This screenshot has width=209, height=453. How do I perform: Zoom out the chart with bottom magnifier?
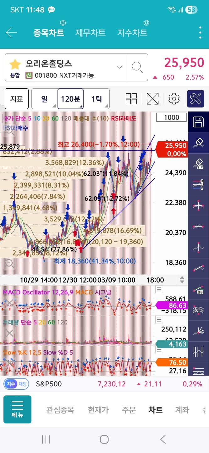click(9, 264)
